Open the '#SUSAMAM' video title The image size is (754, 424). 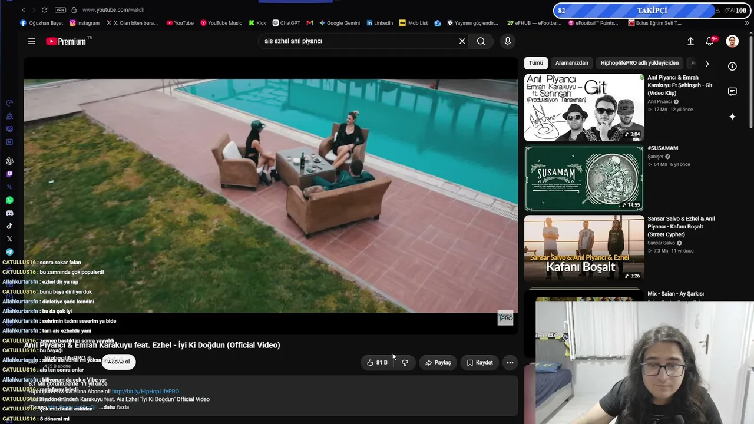click(663, 148)
